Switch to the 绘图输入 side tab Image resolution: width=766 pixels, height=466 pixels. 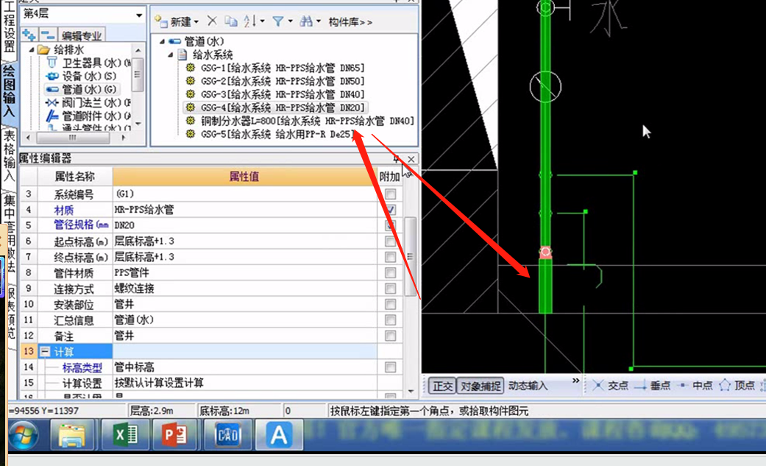pos(9,91)
